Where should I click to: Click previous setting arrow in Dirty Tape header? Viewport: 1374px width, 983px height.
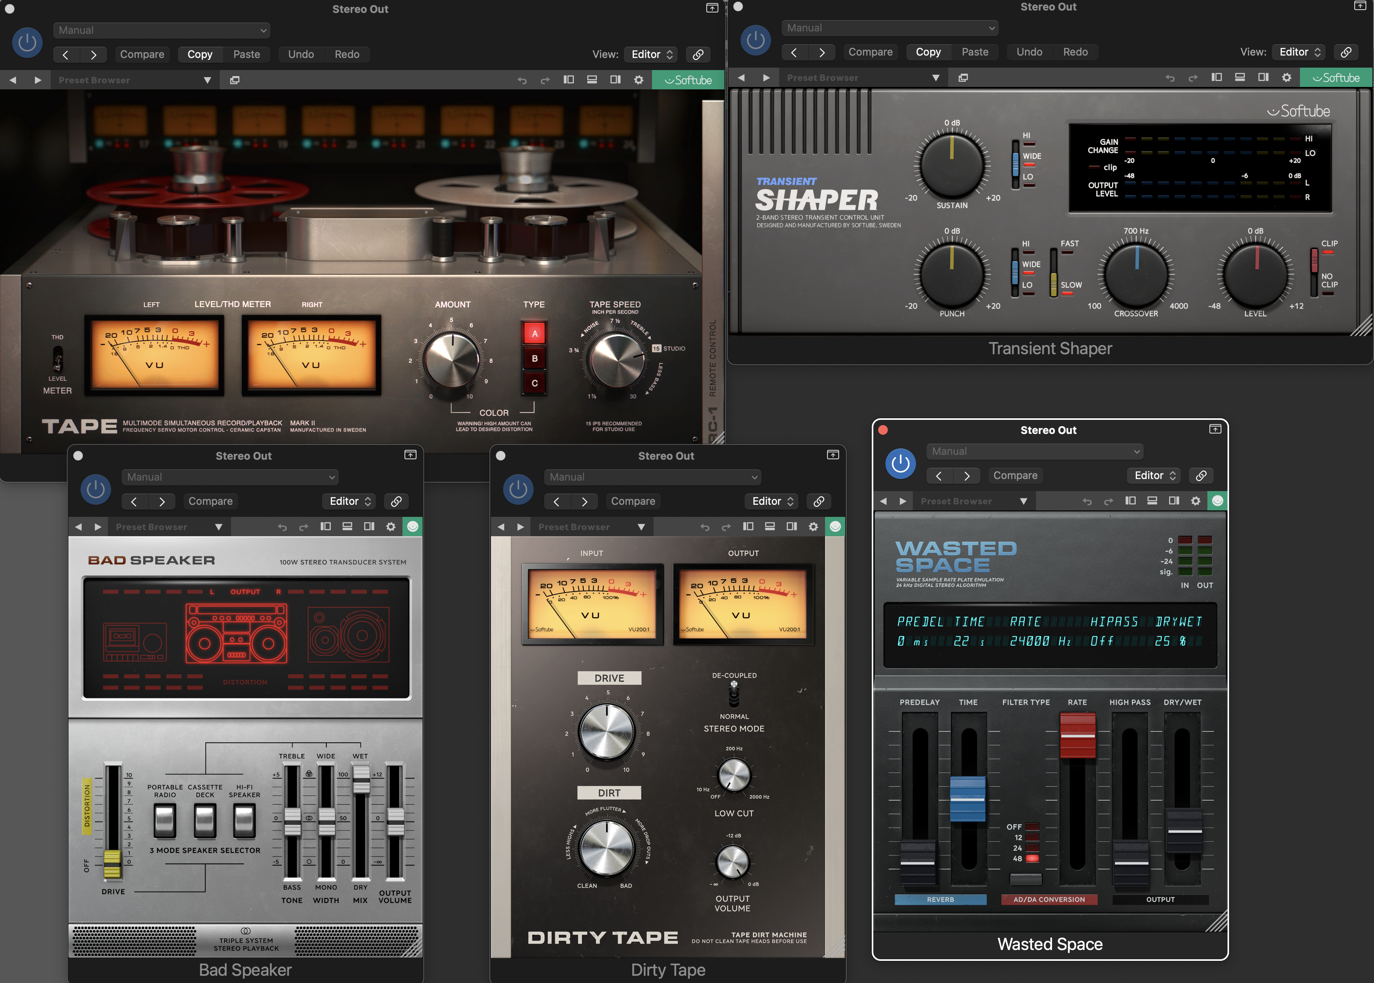tap(557, 501)
